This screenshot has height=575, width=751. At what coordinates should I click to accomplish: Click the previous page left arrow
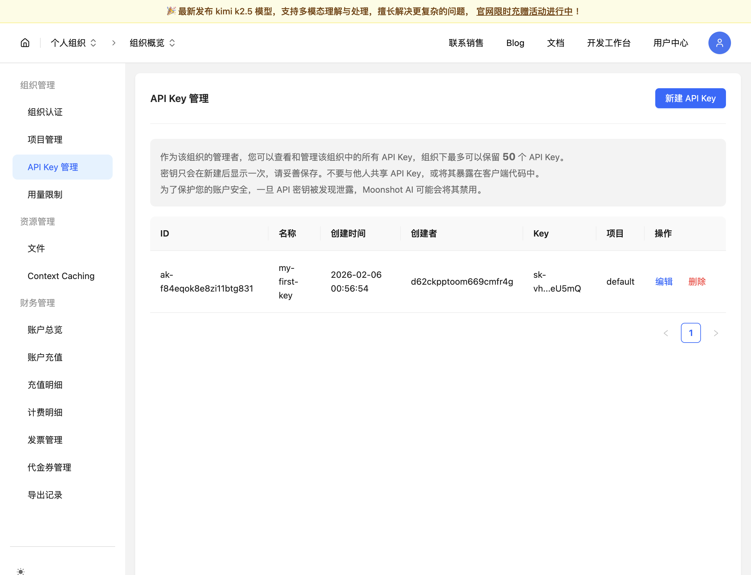tap(666, 333)
